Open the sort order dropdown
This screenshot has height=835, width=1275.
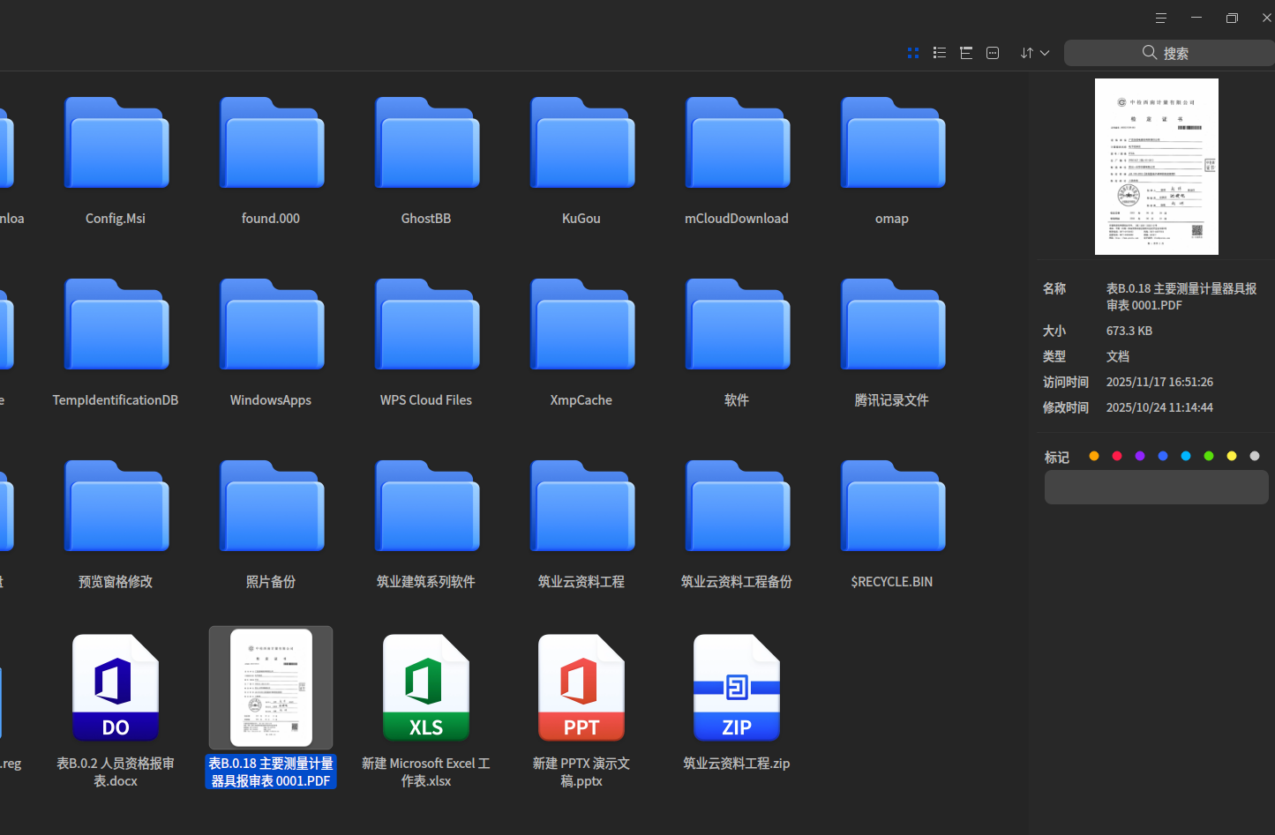click(1034, 53)
